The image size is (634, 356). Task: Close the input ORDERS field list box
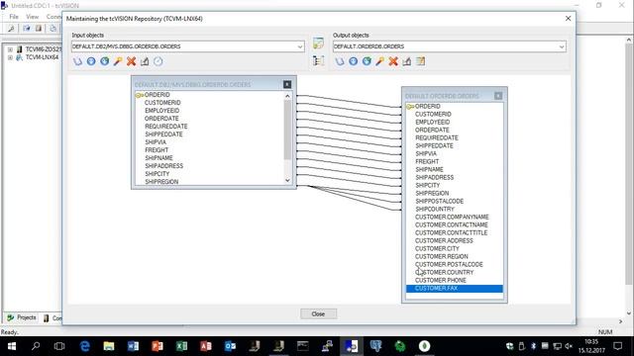(x=287, y=84)
